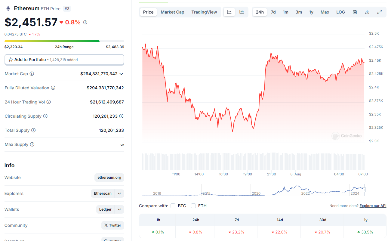
Task: Switch to line chart view icon
Action: (229, 12)
